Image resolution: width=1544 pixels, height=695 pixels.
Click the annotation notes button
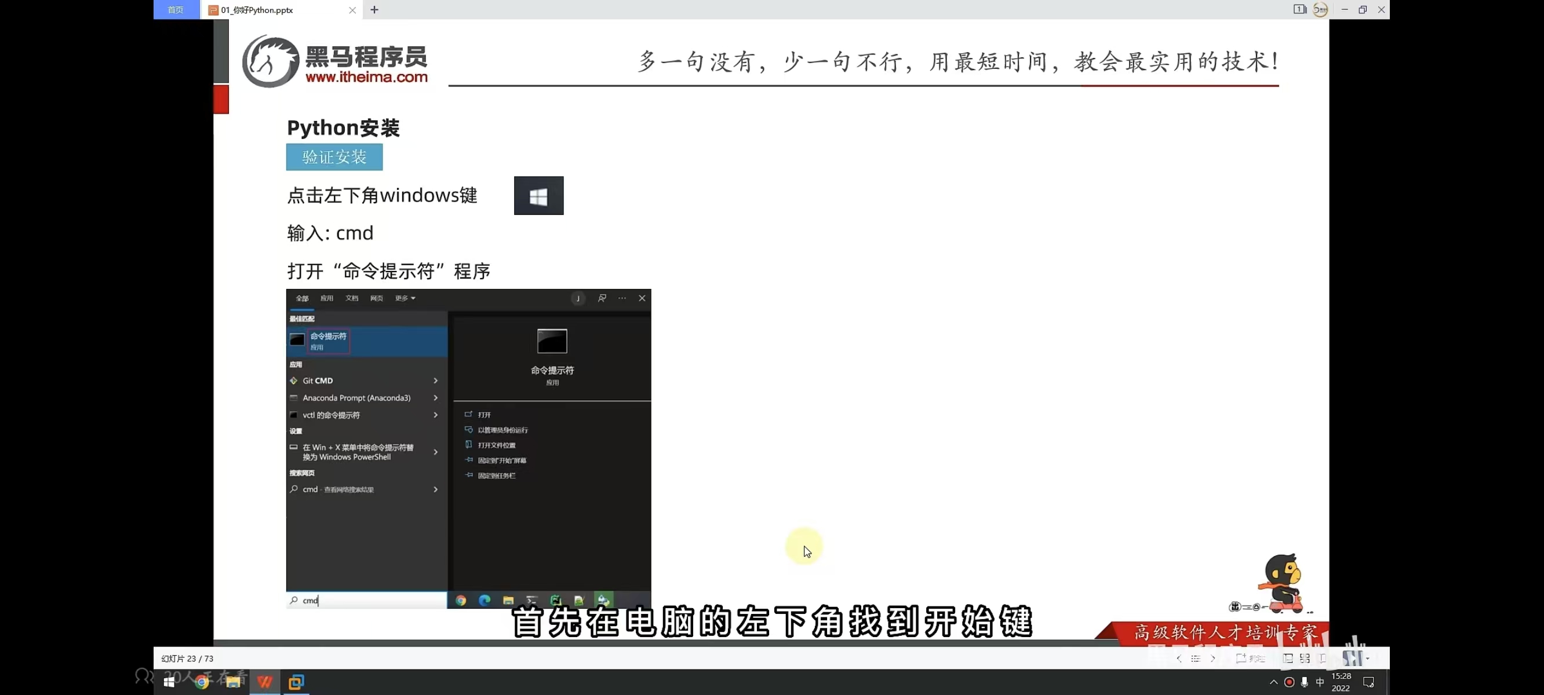(x=1250, y=659)
